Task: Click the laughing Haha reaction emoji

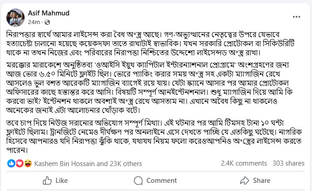Action: pyautogui.click(x=27, y=163)
